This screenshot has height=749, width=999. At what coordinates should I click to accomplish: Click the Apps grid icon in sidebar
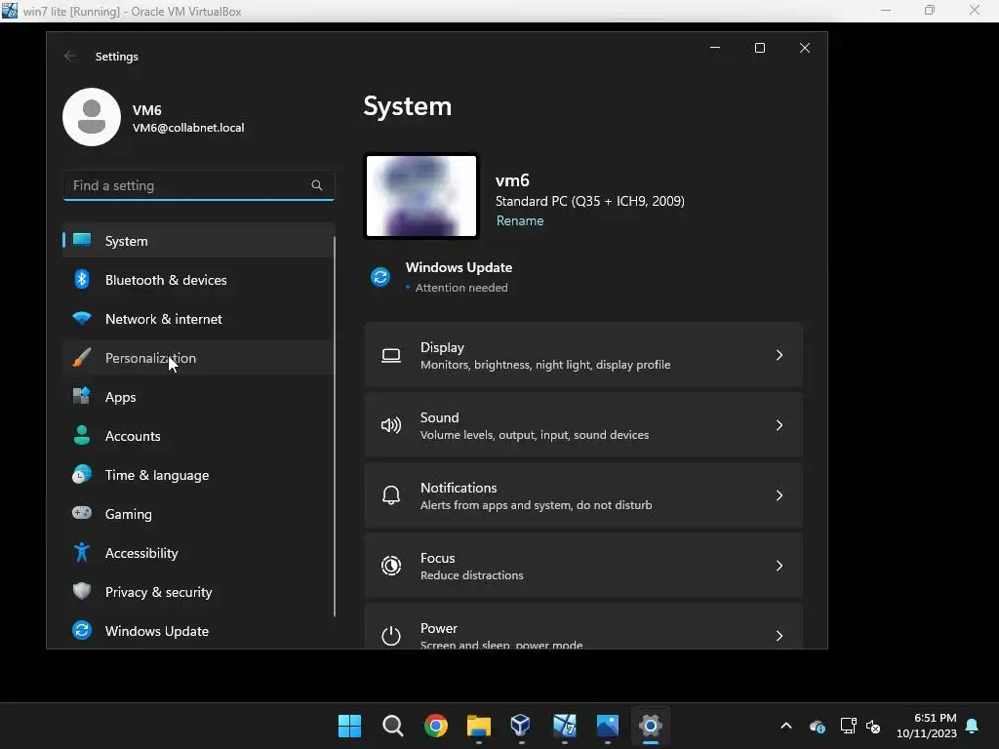[82, 396]
